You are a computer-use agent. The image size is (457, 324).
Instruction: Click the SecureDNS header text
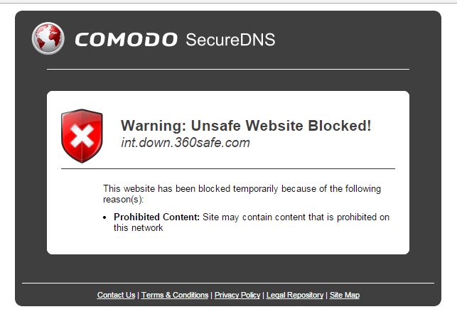coord(230,40)
